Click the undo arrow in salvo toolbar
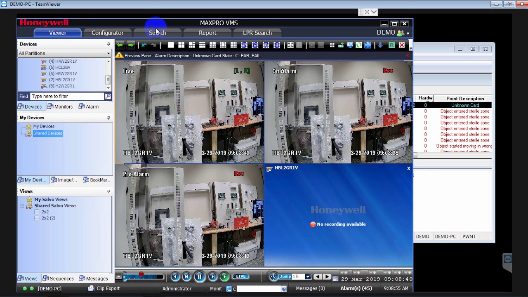The height and width of the screenshot is (297, 528). (144, 45)
